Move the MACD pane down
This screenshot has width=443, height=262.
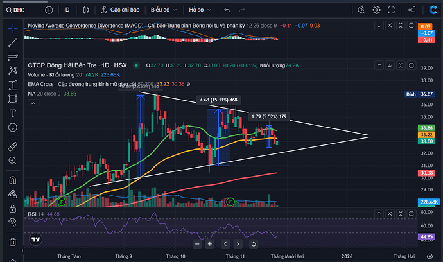[x=379, y=26]
